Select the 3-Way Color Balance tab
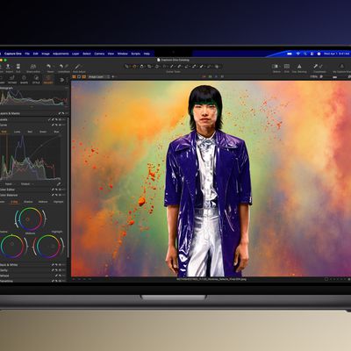Viewport: 351px width, 351px height. [14, 202]
